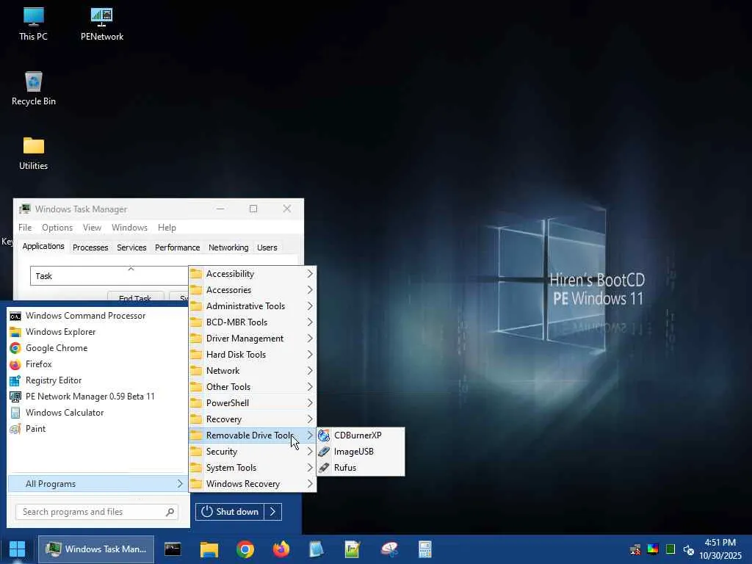Open Task Manager Help menu
This screenshot has height=564, width=752.
pyautogui.click(x=167, y=228)
